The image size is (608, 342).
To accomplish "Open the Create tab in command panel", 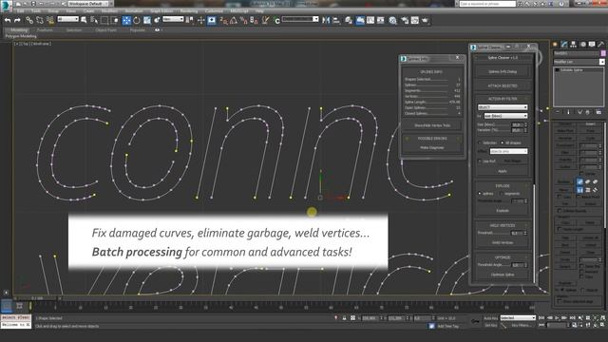I will coord(555,45).
